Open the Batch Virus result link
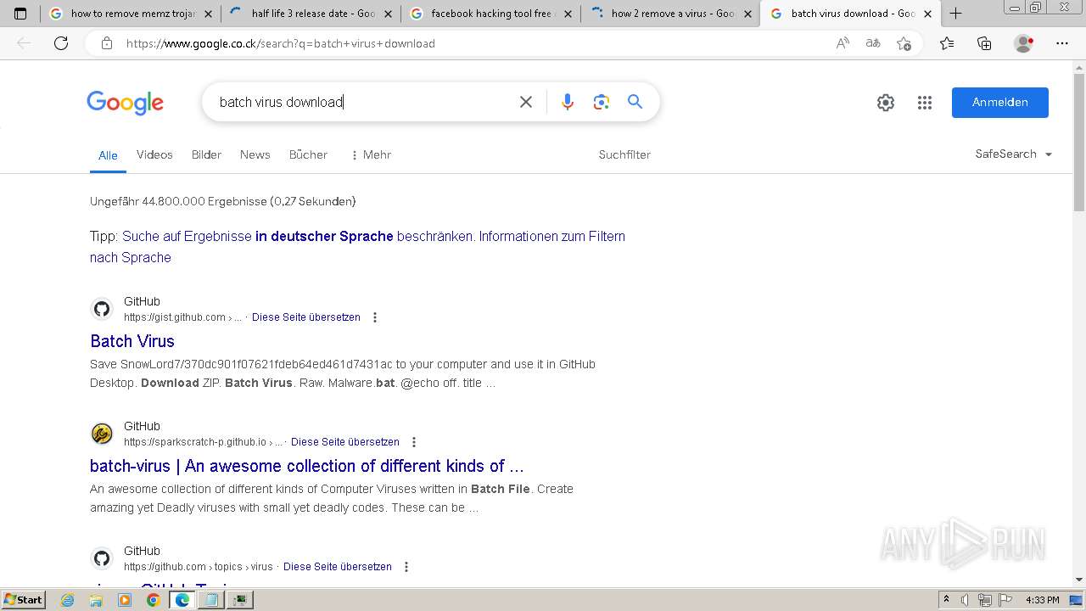This screenshot has width=1086, height=611. click(132, 341)
